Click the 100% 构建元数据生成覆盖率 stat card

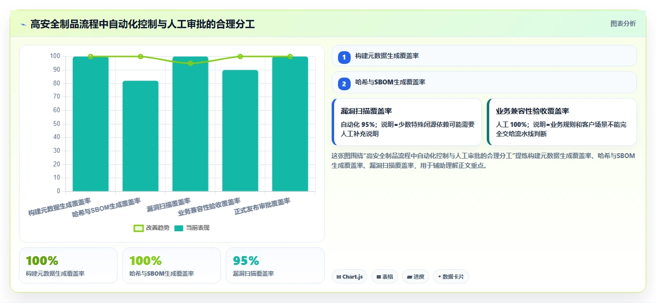68,265
